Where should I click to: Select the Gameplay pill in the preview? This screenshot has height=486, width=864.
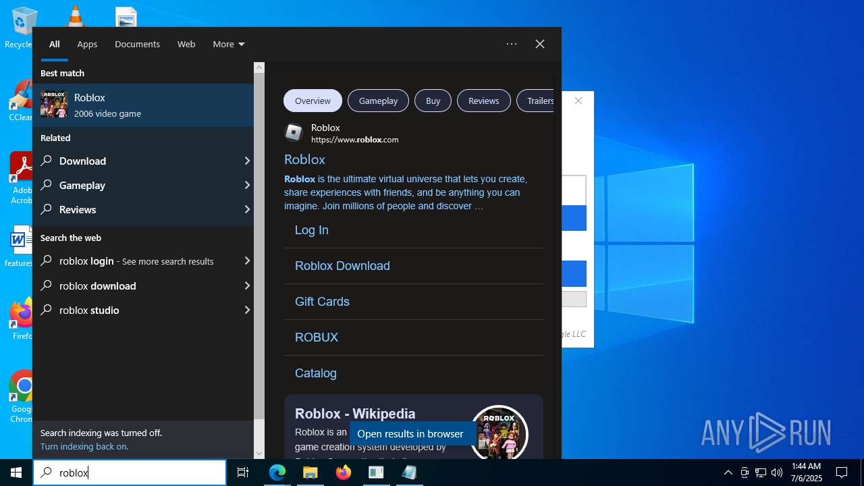[378, 101]
